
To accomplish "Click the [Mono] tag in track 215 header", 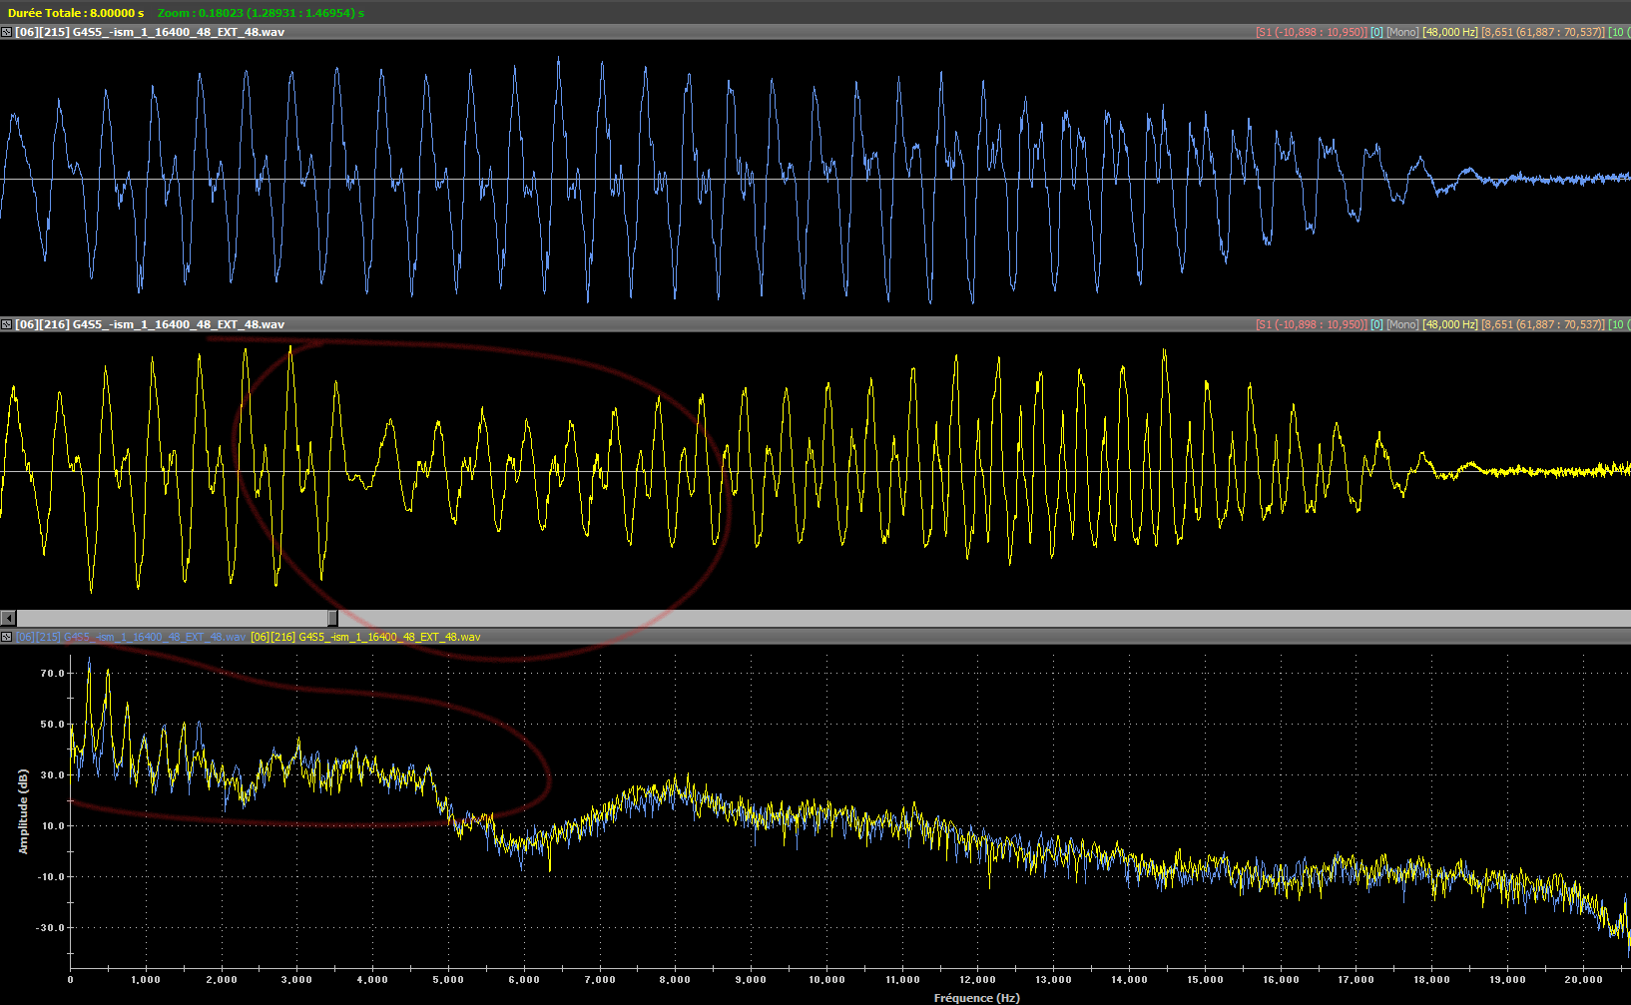I will pos(1401,32).
